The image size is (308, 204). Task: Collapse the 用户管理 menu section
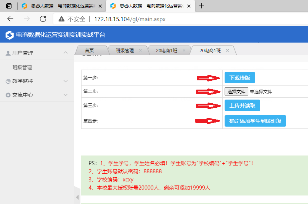coord(66,53)
